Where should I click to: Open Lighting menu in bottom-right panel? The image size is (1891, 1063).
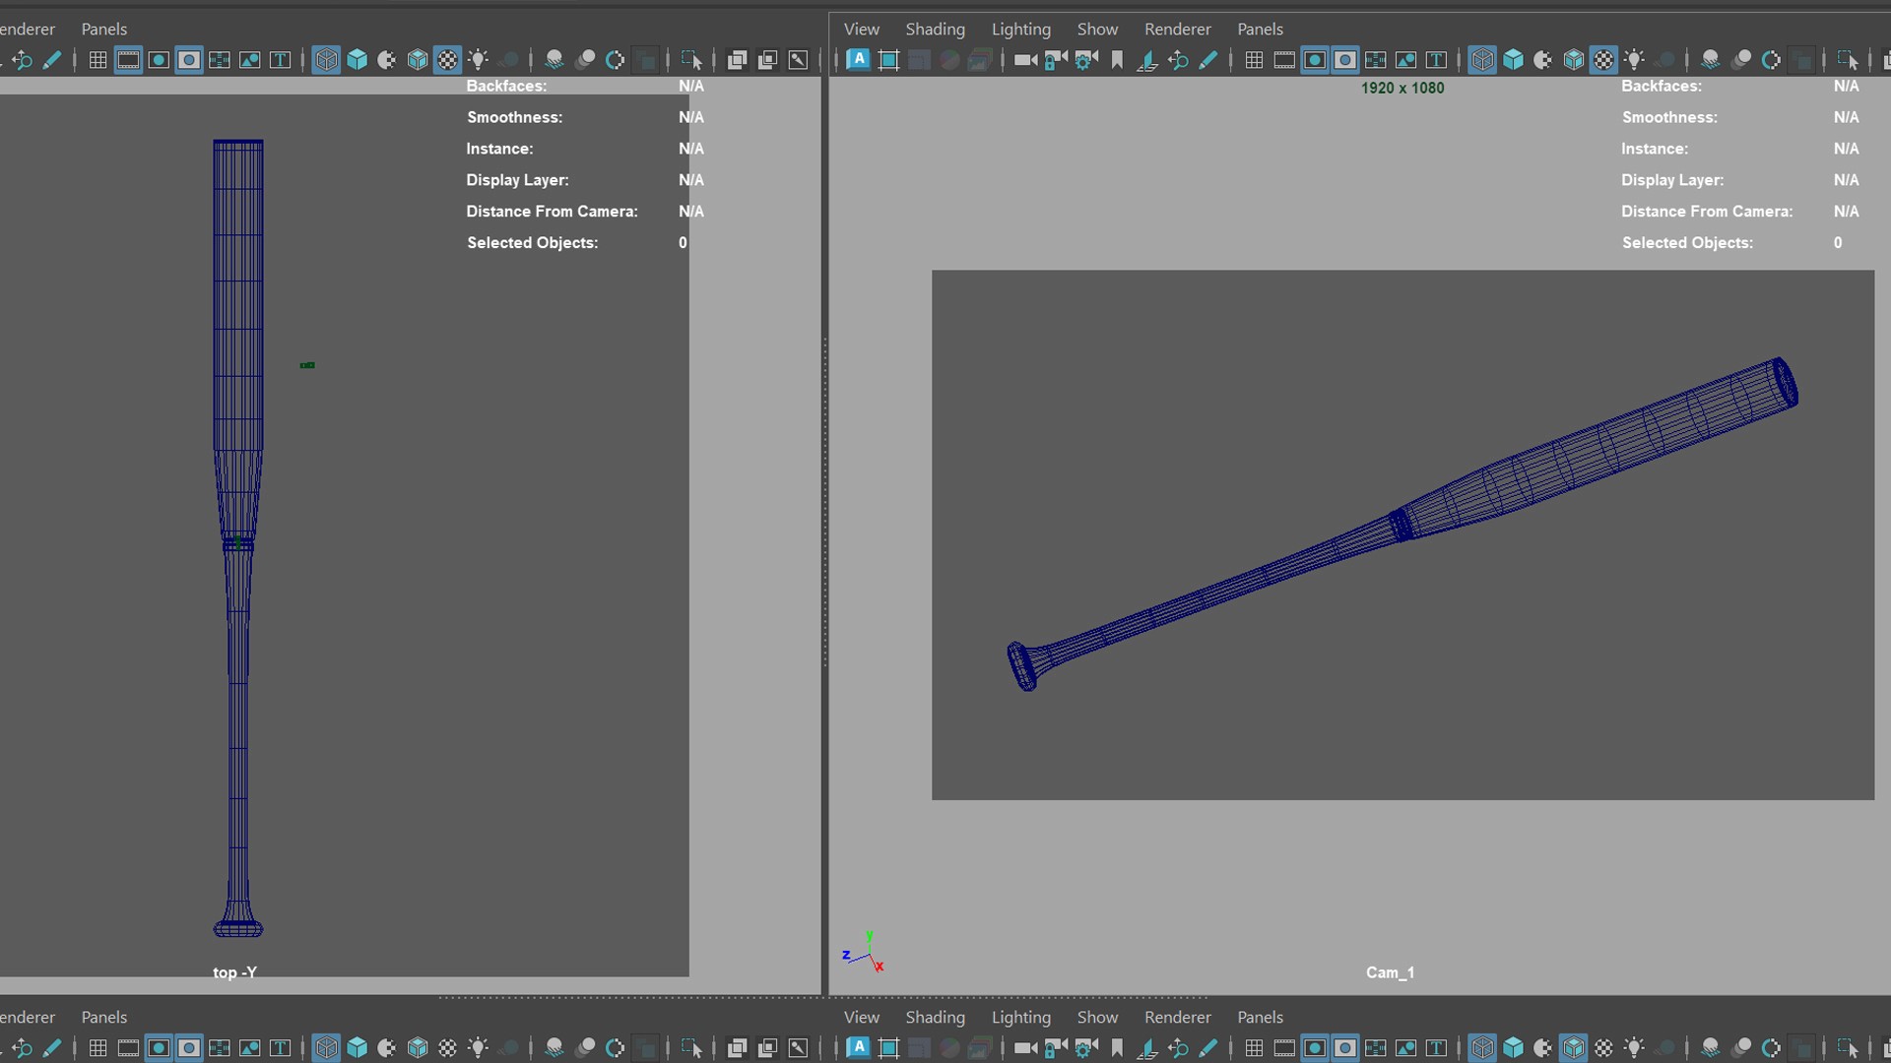click(x=1020, y=1017)
